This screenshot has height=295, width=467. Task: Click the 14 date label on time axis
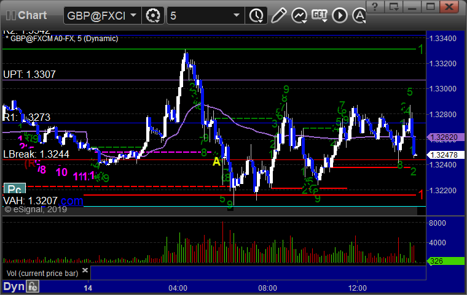88,288
